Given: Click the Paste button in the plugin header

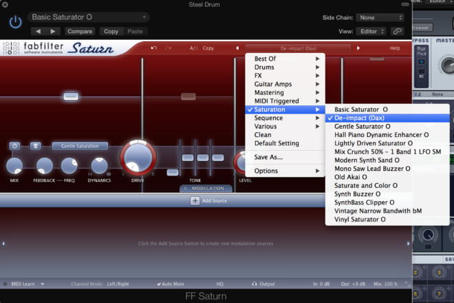Looking at the screenshot, I should click(136, 31).
